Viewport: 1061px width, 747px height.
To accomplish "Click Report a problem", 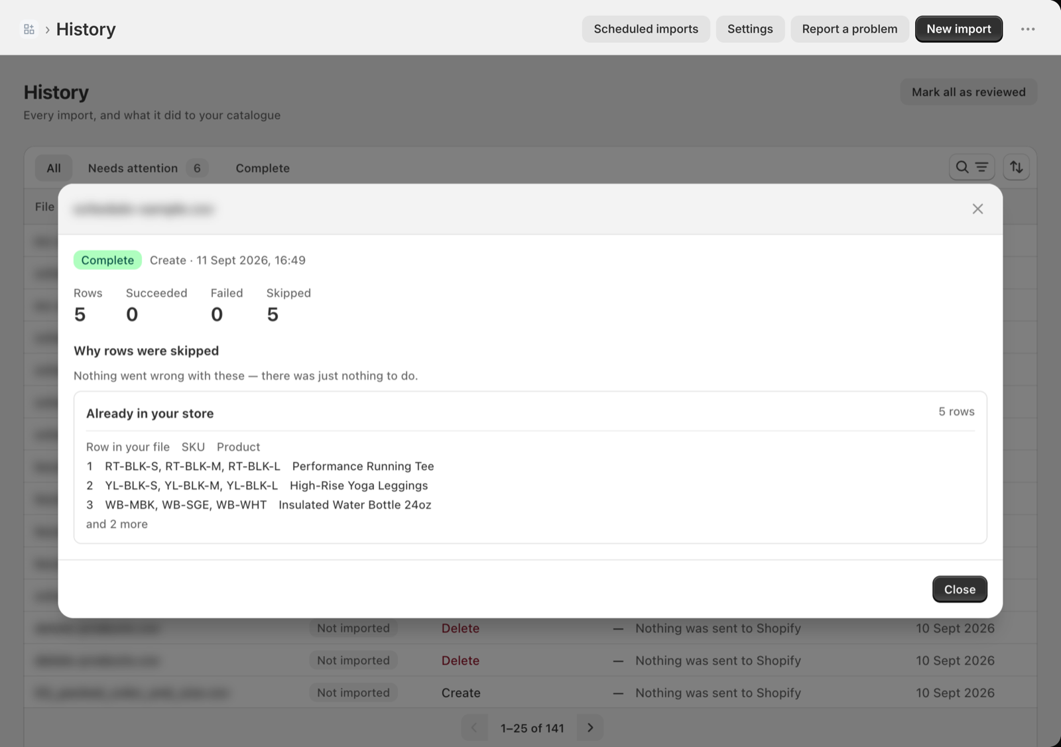I will 849,29.
